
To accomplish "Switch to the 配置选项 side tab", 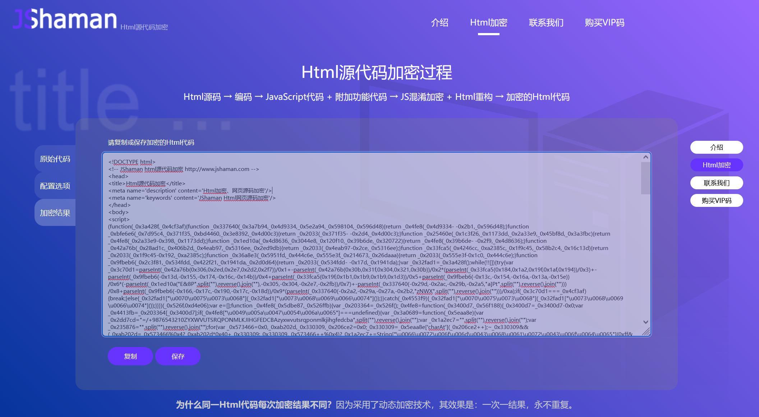I will pyautogui.click(x=55, y=186).
